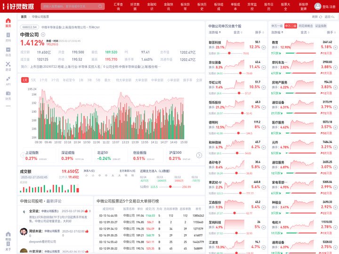Click the user avatar icon

(317, 6)
